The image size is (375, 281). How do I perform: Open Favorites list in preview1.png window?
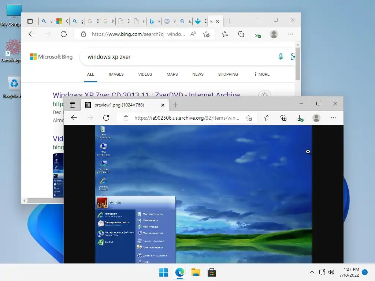267,117
